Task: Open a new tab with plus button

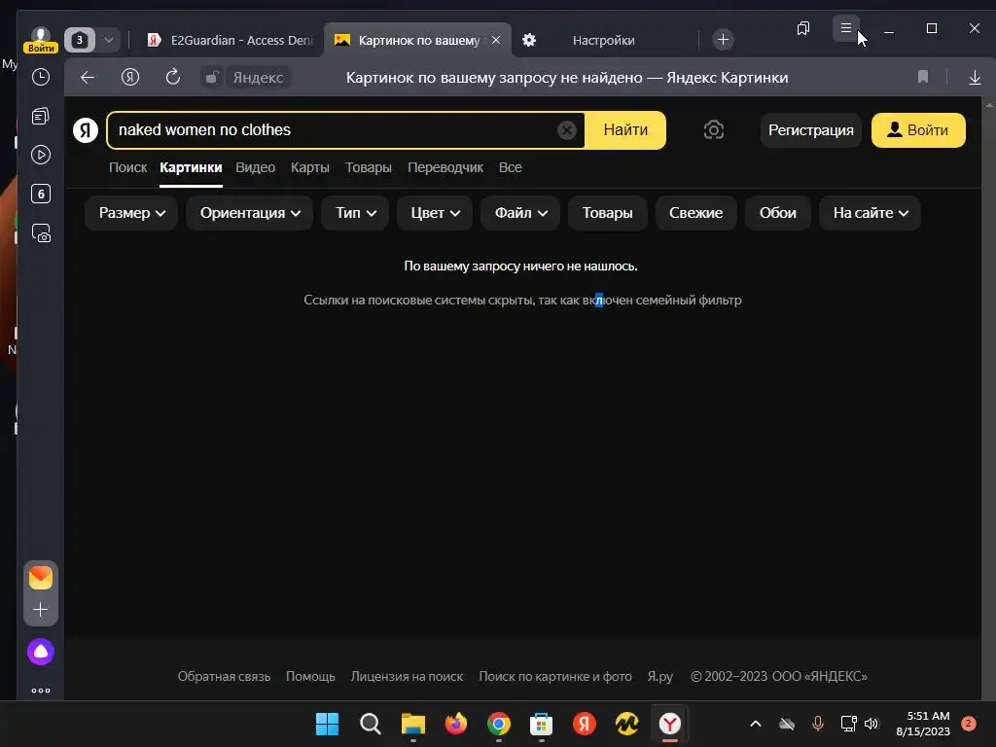Action: pos(723,39)
